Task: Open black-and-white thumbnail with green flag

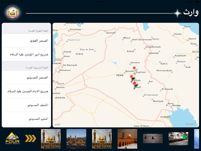Action: pos(178,139)
